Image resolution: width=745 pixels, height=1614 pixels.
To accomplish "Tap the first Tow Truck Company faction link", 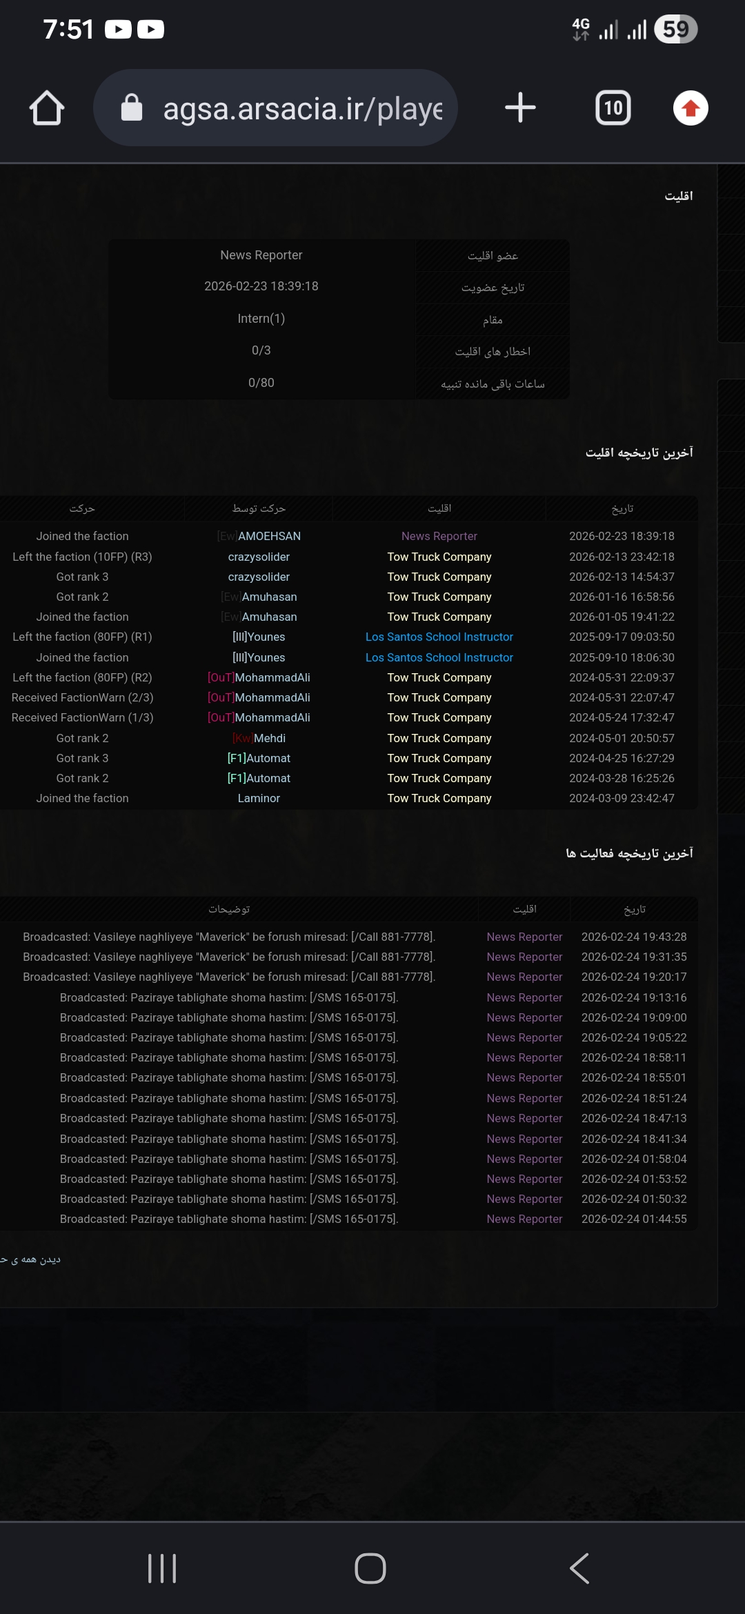I will 439,557.
